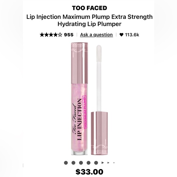Go to third image carousel dot
This screenshot has height=177, width=177.
[81, 163]
